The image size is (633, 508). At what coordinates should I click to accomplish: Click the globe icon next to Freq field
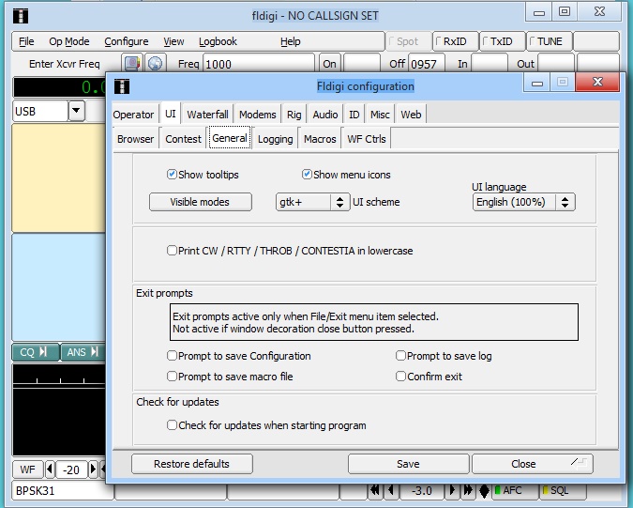coord(155,64)
